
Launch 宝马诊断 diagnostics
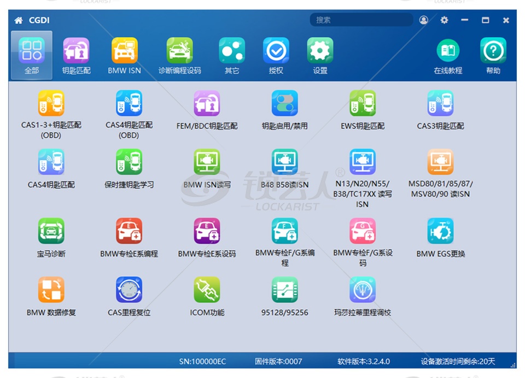51,231
